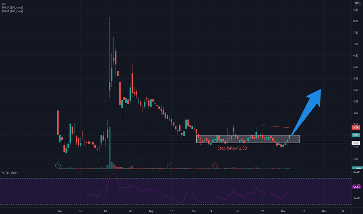Click the 5.00 price axis label
The height and width of the screenshot is (214, 363).
356,90
